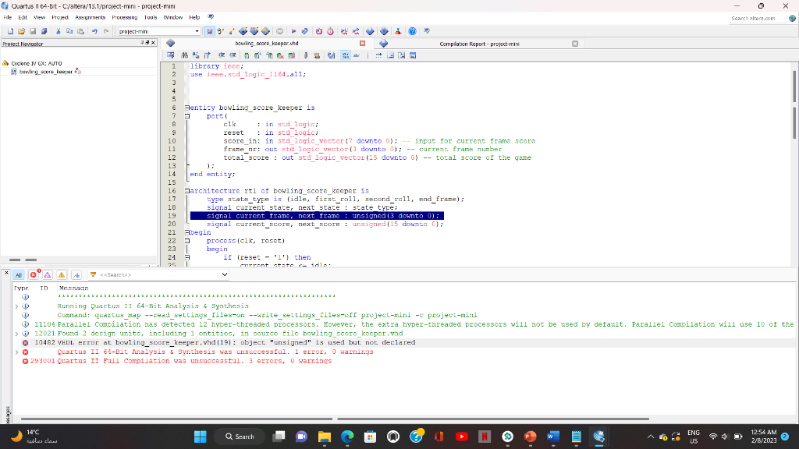Click the Find binoculars icon in the editor toolbar
Viewport: 799px width, 449px height.
coord(183,55)
